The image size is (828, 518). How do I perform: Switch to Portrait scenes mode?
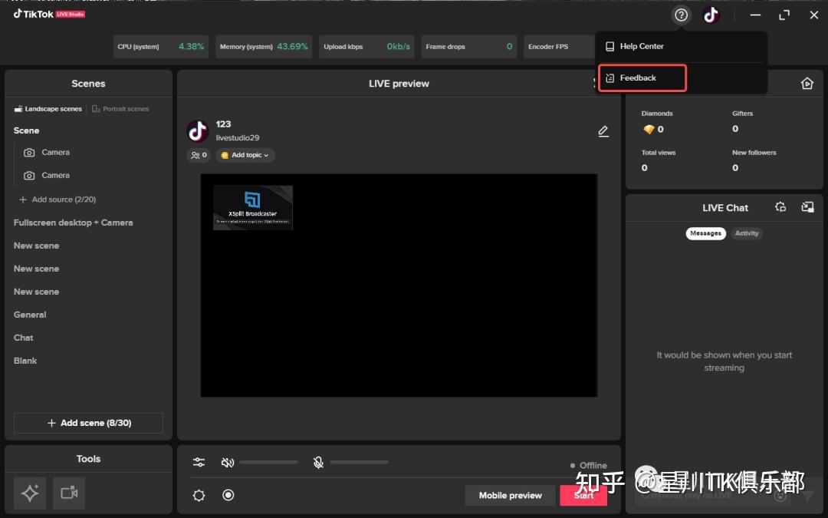click(x=120, y=108)
